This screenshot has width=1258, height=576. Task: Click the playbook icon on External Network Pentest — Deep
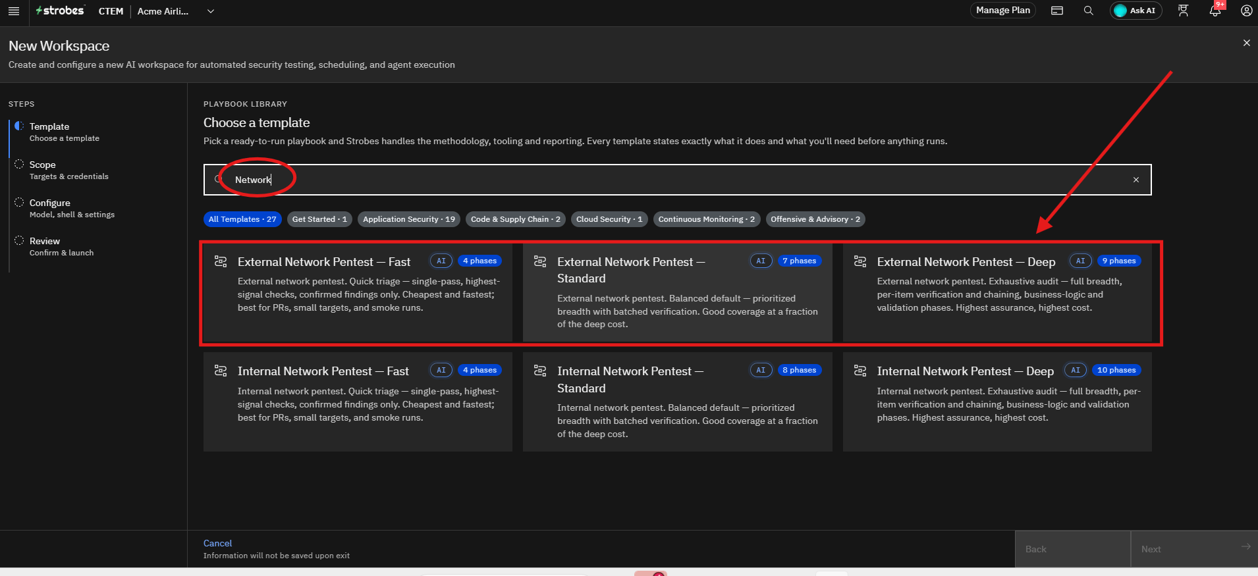tap(860, 261)
